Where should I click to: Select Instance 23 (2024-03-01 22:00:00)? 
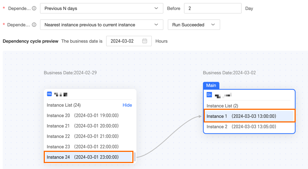88,147
